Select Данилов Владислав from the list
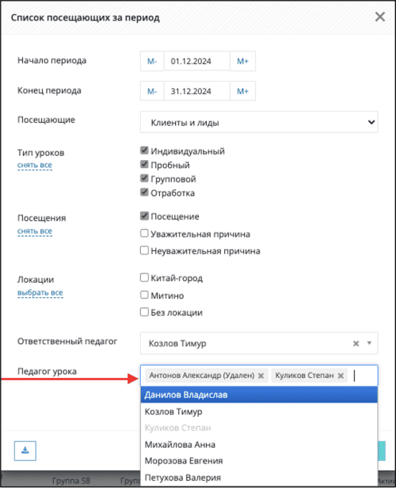 (x=259, y=395)
